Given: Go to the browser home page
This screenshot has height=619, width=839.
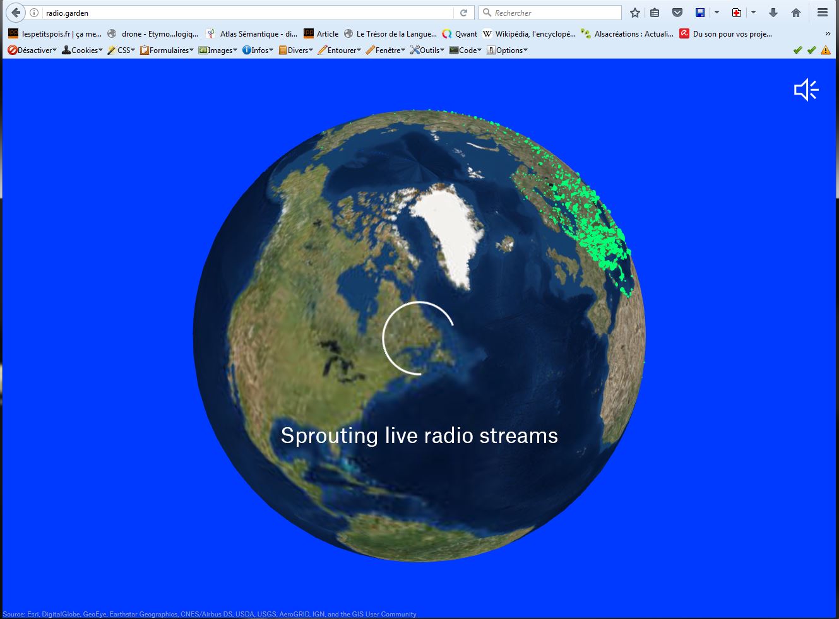Looking at the screenshot, I should point(796,13).
